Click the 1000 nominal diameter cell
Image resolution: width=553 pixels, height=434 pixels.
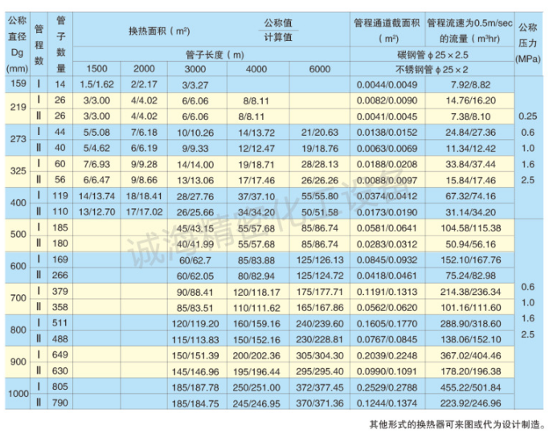click(x=18, y=395)
